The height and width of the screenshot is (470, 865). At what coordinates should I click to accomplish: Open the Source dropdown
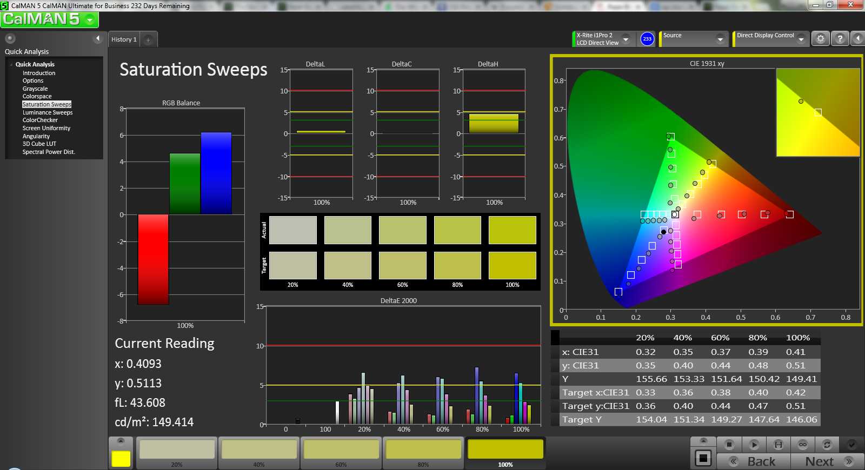pyautogui.click(x=720, y=39)
